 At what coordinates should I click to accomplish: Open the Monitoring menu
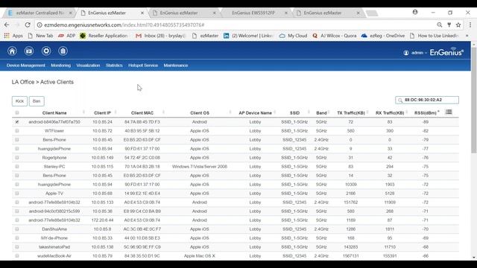[x=61, y=66]
